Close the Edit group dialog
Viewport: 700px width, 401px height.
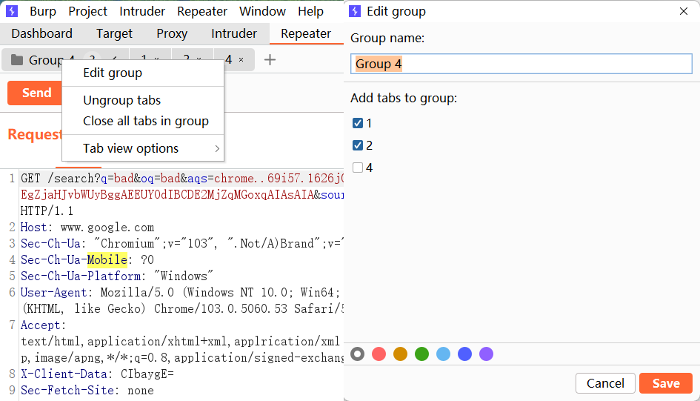pos(684,11)
